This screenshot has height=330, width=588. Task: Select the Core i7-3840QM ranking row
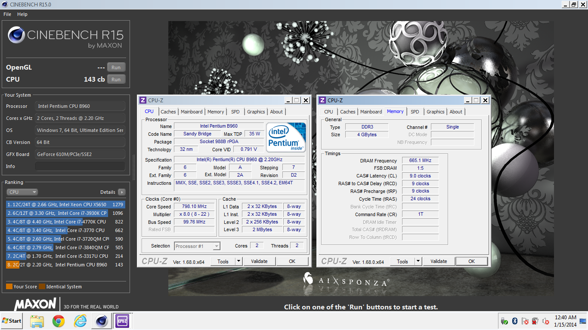pos(65,247)
